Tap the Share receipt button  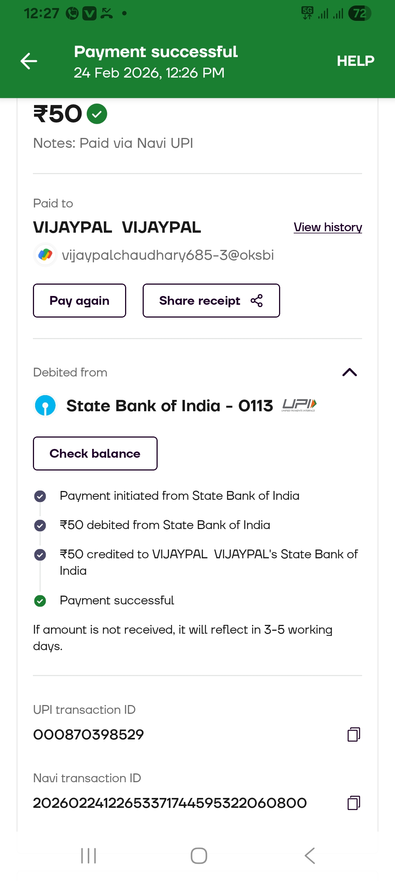pyautogui.click(x=211, y=301)
